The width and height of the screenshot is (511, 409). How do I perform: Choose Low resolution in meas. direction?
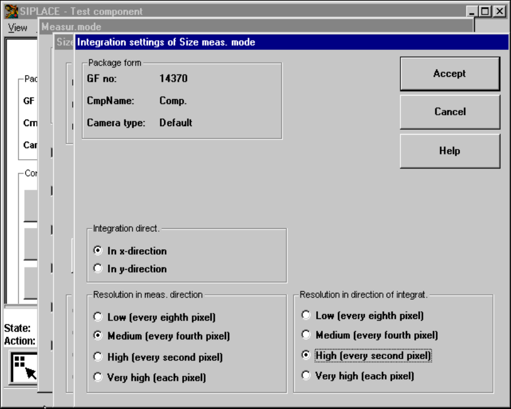(99, 317)
